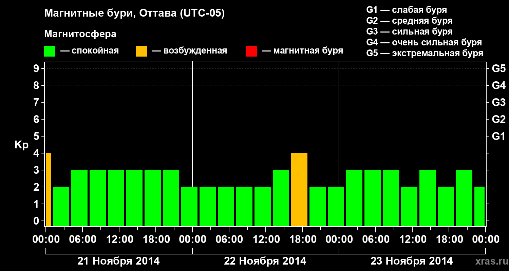Image resolution: width=509 pixels, height=271 pixels.
Task: Click the '12:00' time label under 21 Ноября
Action: 119,239
